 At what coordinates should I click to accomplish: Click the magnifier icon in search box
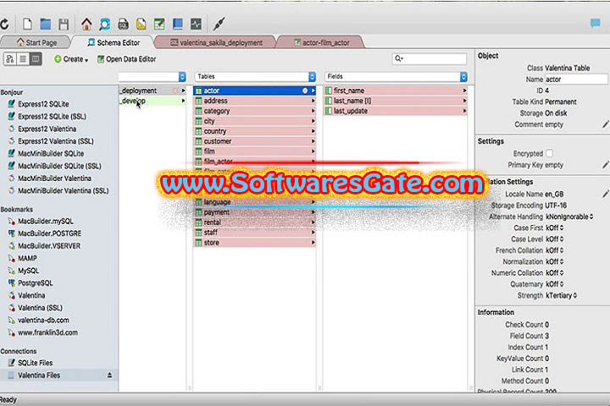tap(399, 58)
